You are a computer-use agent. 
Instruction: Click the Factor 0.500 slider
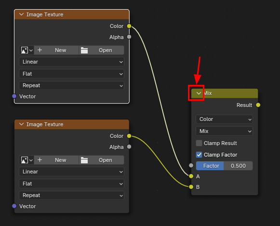pos(224,166)
